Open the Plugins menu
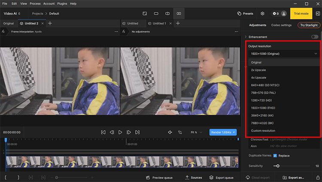This screenshot has height=182, width=322. click(62, 4)
